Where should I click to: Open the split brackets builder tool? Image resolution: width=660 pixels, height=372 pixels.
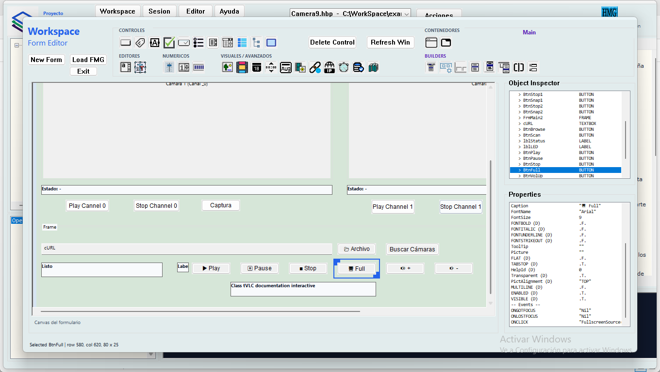(x=519, y=67)
